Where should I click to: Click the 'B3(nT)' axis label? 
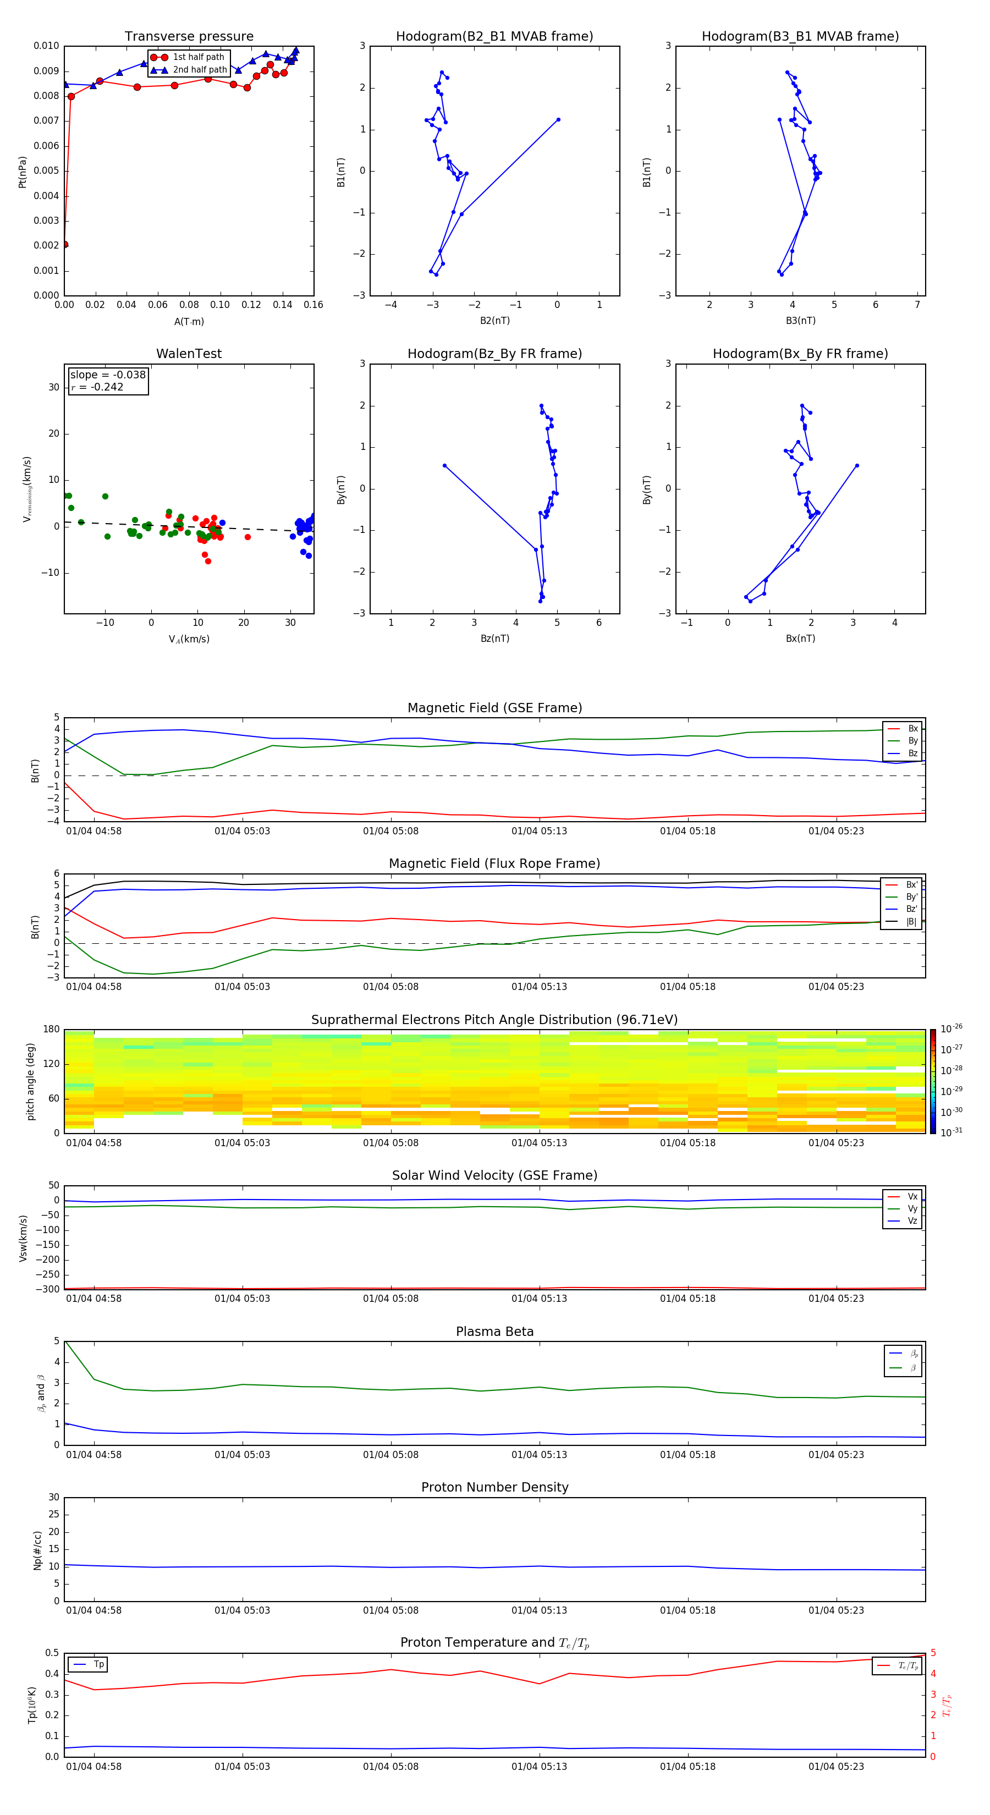tap(800, 321)
